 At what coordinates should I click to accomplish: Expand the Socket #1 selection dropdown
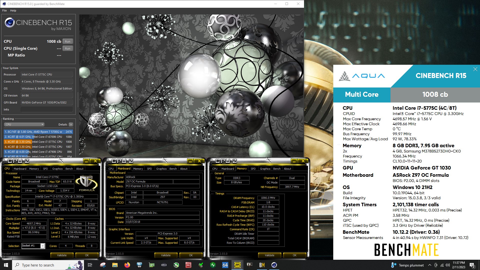(43, 246)
